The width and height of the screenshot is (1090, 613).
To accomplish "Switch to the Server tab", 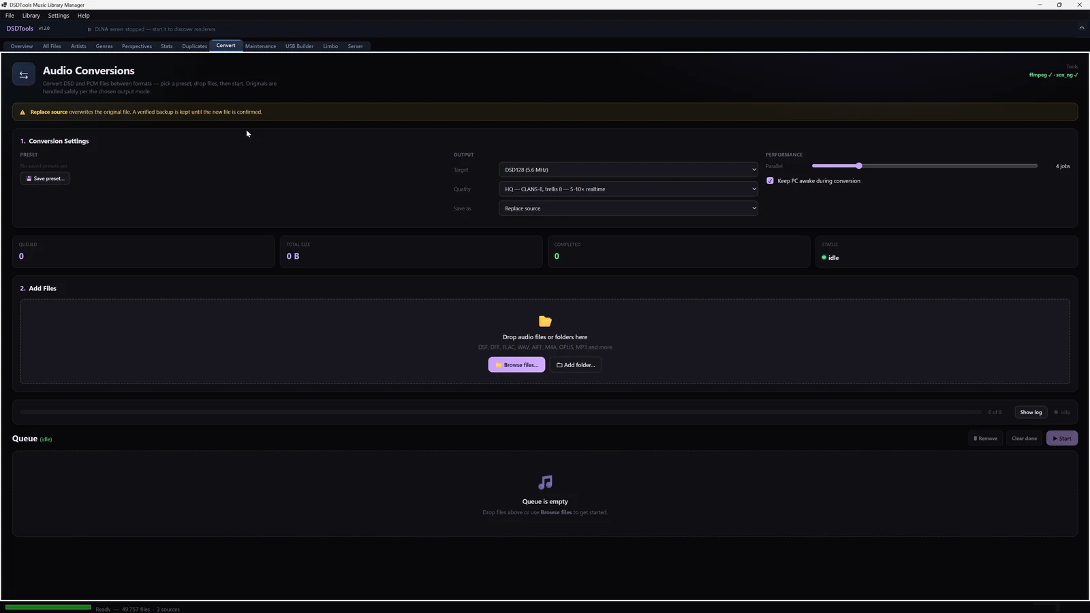I will click(356, 46).
